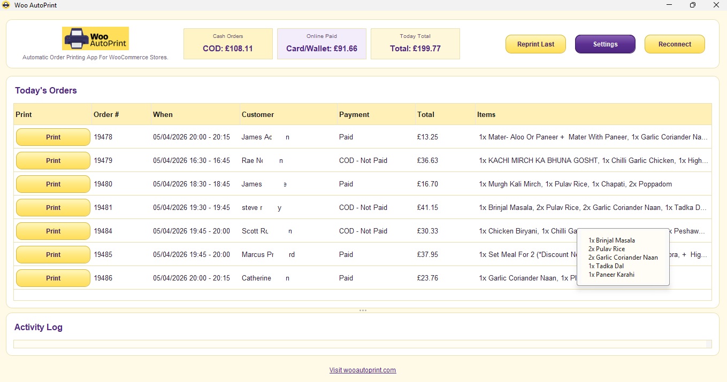Click the Order # column header
Image resolution: width=727 pixels, height=382 pixels.
(106, 114)
